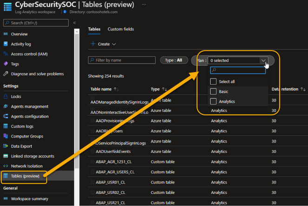
Task: Open Tables (preview) in the sidebar
Action: 24,176
